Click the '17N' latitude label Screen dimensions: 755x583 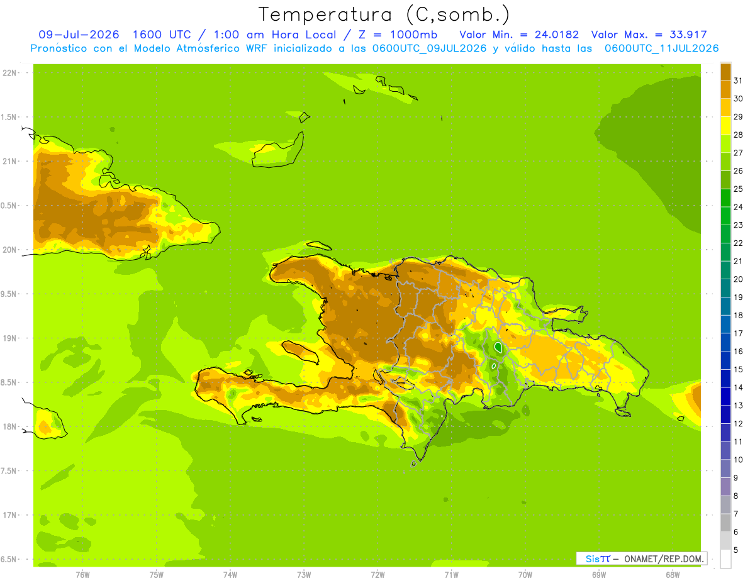pyautogui.click(x=9, y=515)
